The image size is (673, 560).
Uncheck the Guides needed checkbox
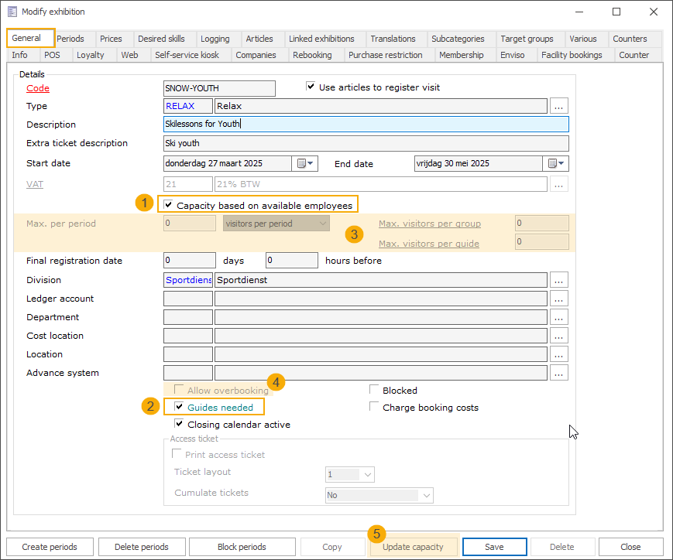point(180,407)
